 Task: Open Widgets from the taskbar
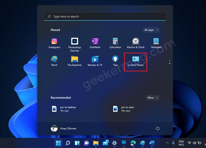(x=77, y=143)
